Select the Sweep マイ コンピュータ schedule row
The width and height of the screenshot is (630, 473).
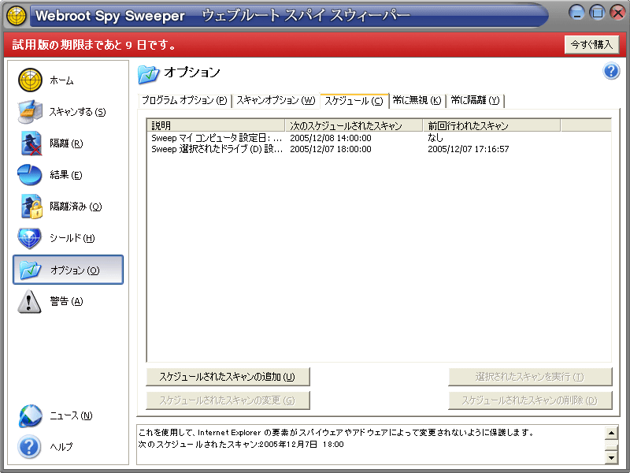pos(379,138)
